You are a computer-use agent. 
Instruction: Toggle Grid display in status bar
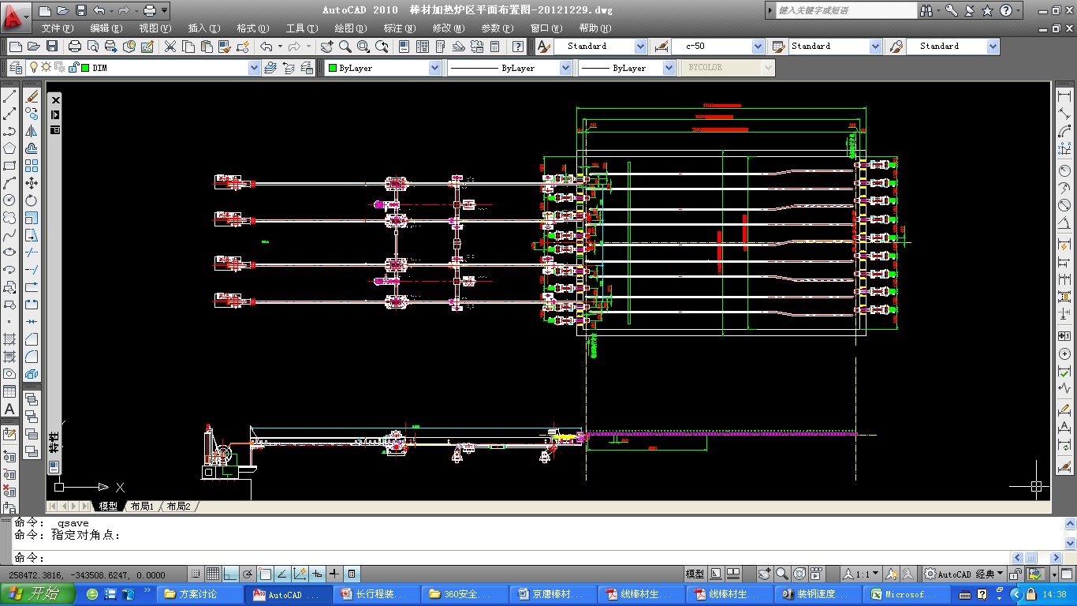(213, 574)
